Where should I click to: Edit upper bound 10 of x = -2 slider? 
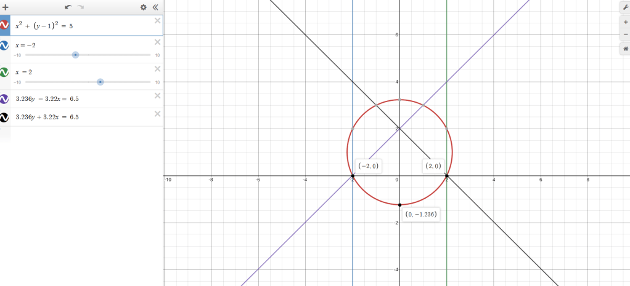coord(157,55)
